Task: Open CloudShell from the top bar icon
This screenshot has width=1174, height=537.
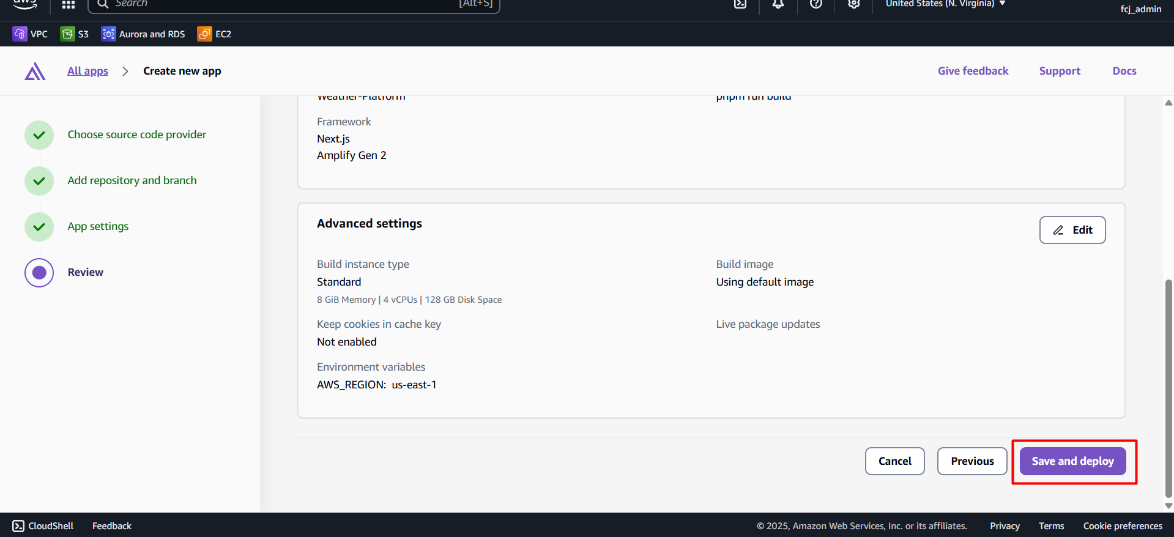Action: click(x=740, y=4)
